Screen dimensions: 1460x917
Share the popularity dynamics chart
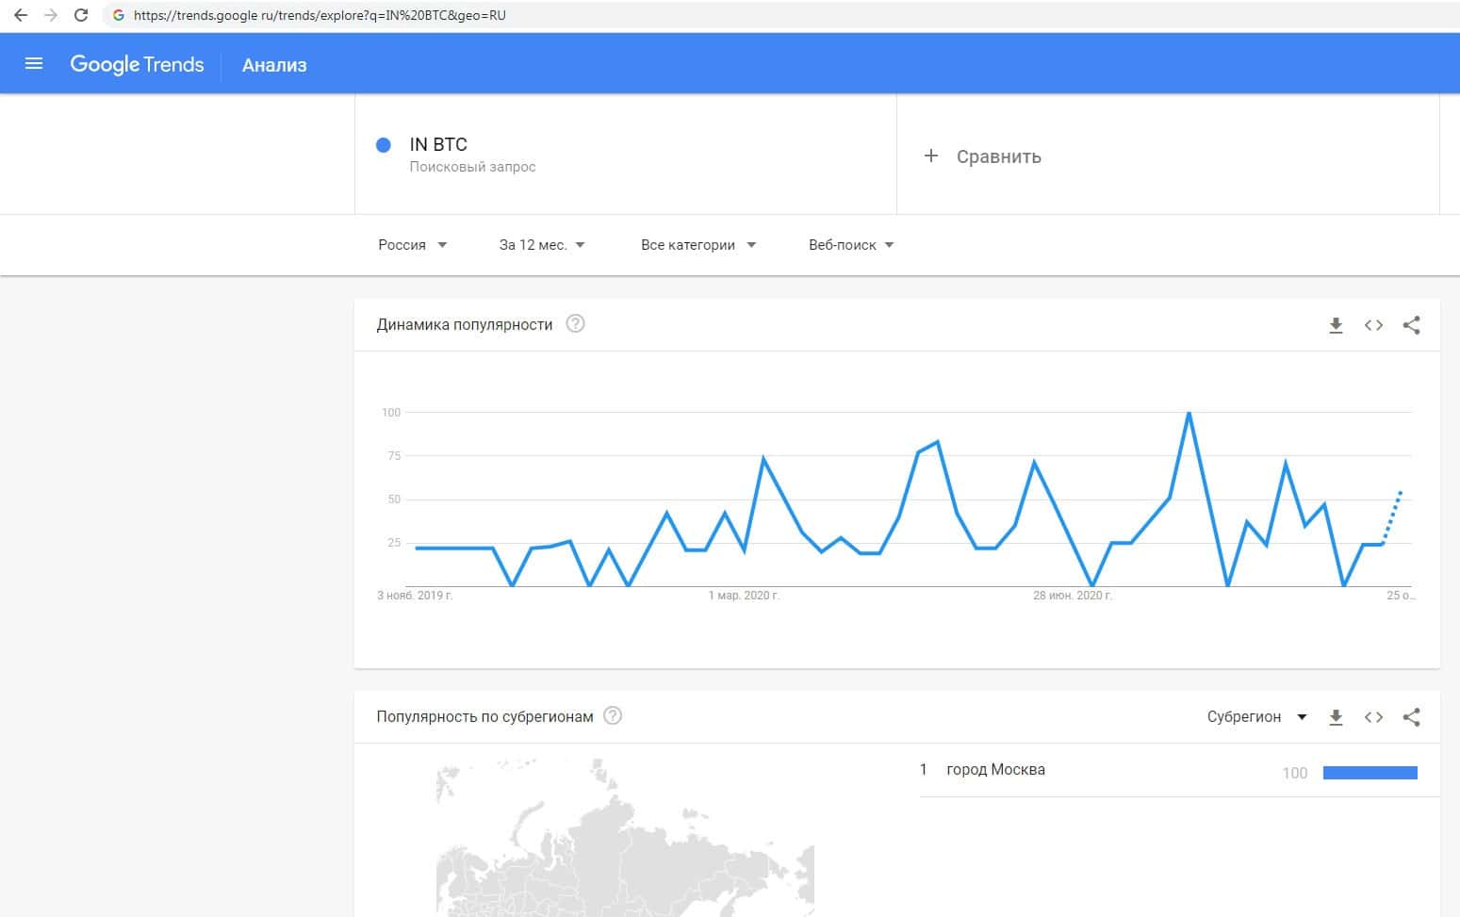coord(1411,325)
